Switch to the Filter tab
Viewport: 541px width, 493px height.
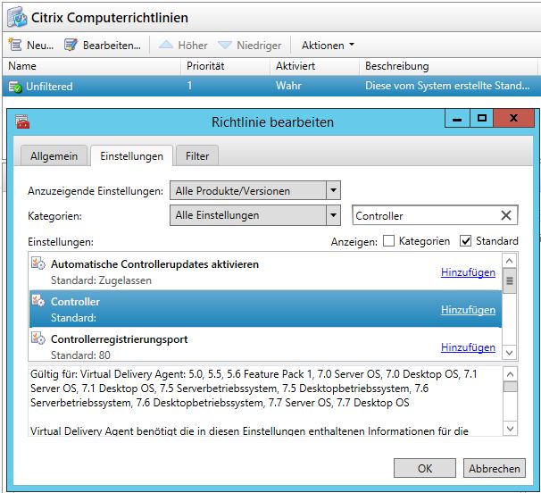[x=197, y=156]
